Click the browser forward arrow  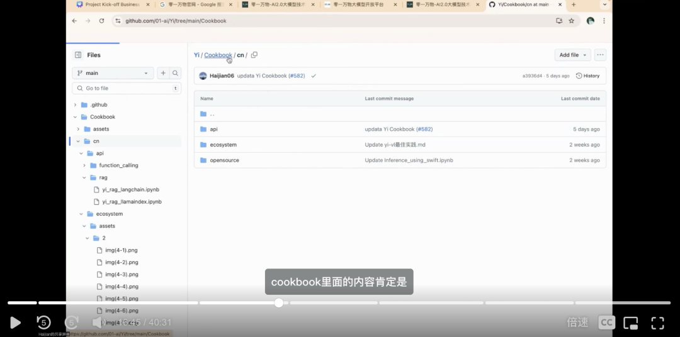click(x=88, y=21)
